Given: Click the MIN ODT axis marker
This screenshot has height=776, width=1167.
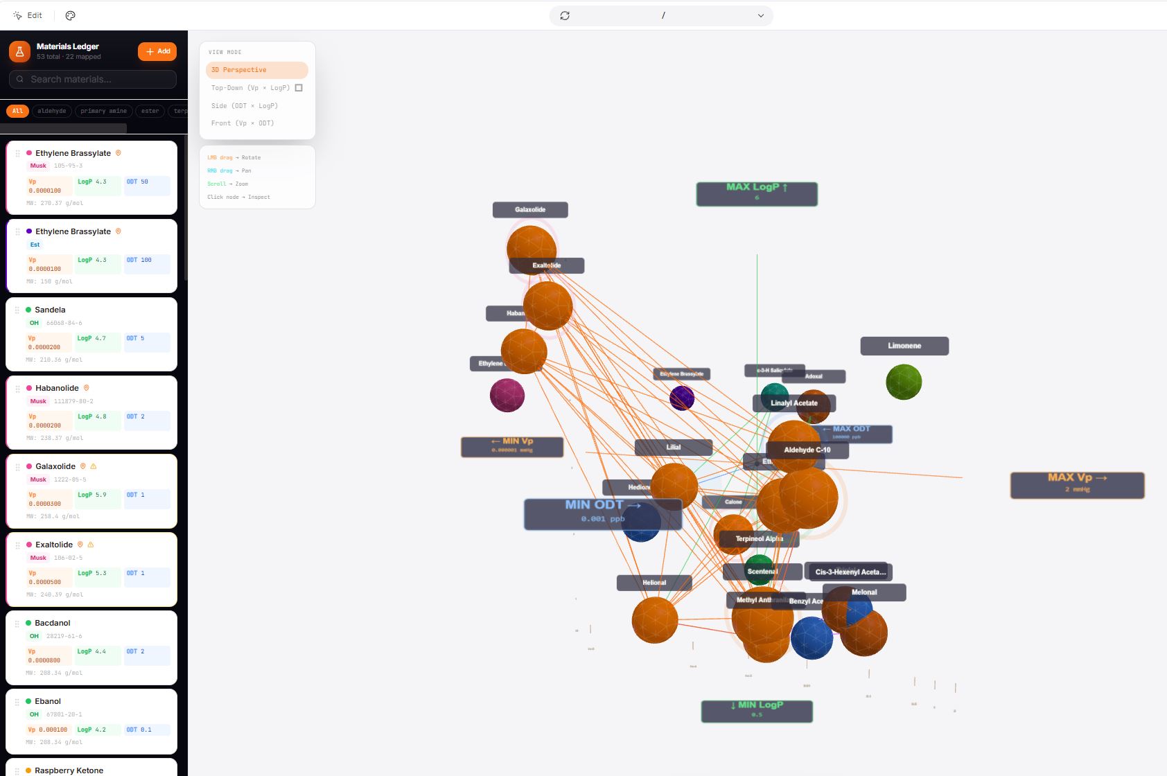Looking at the screenshot, I should pyautogui.click(x=603, y=514).
